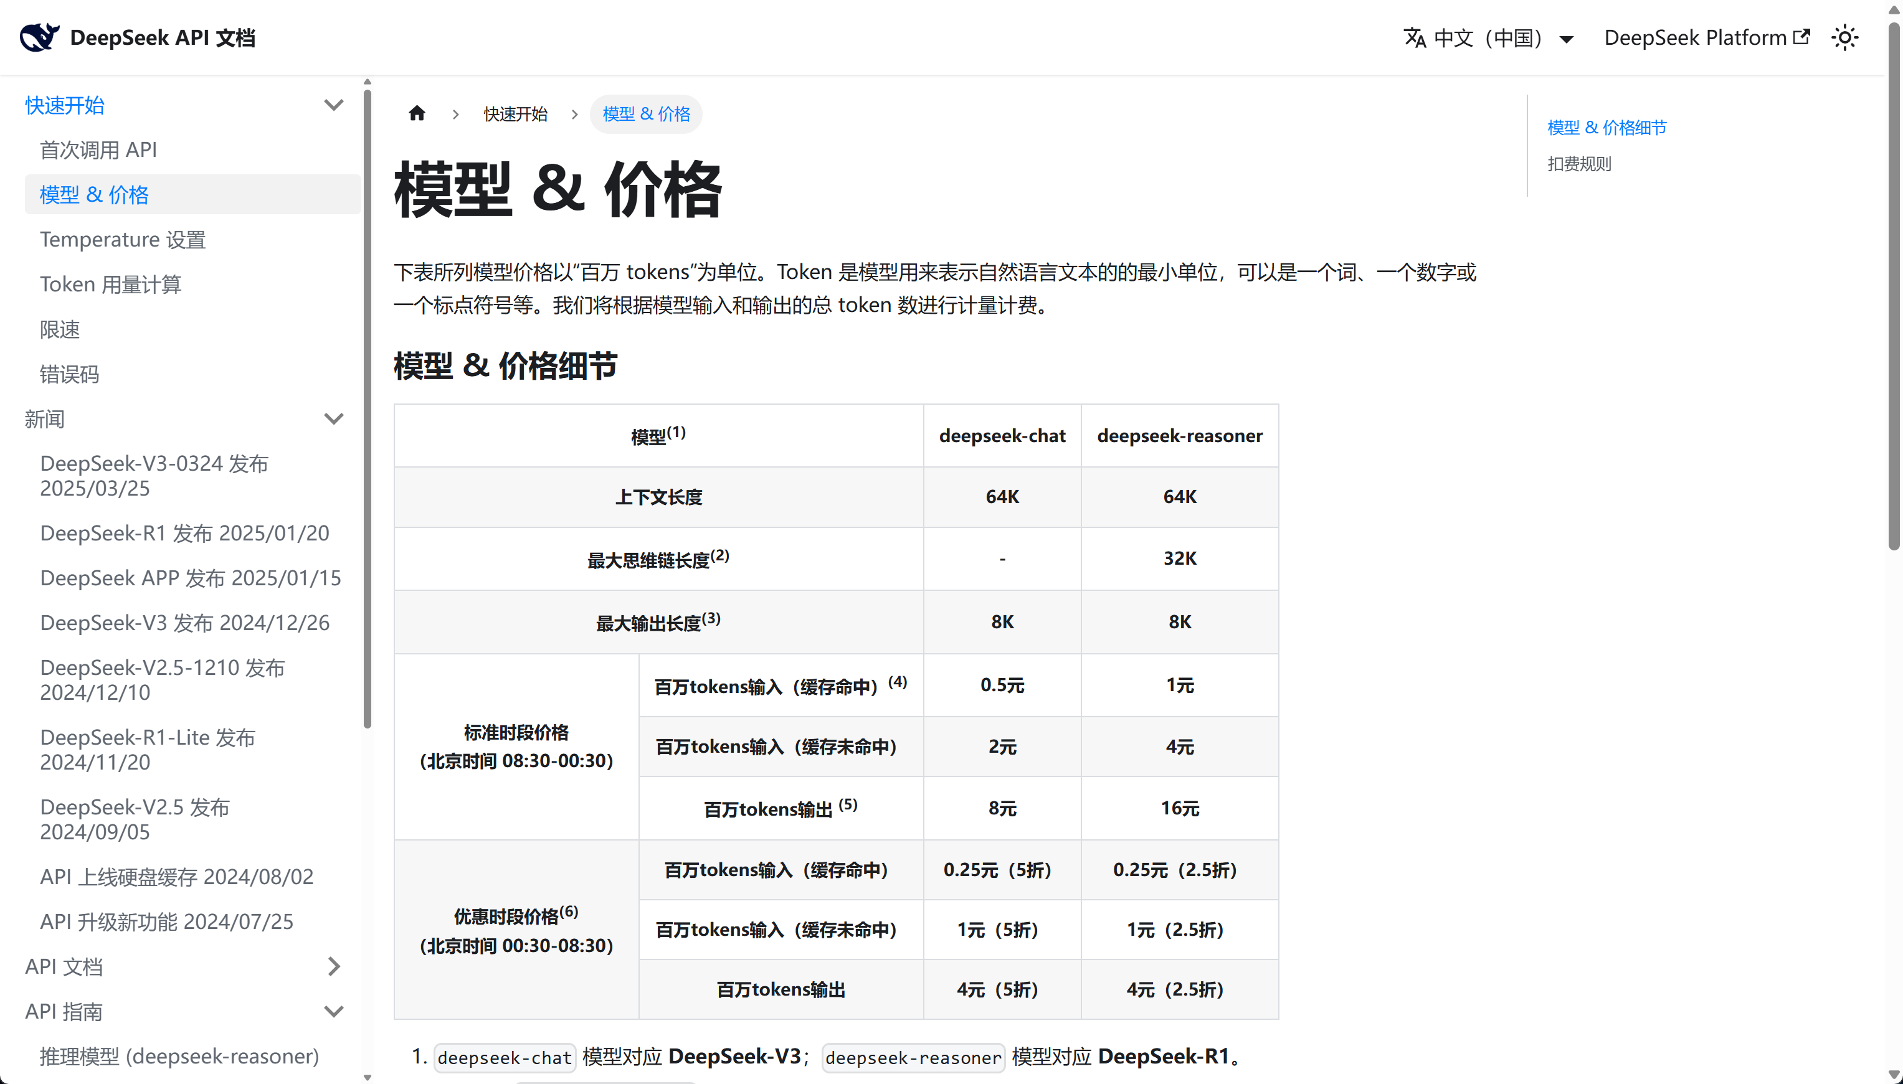
Task: Click the 标准时段价格 row header
Action: click(x=516, y=747)
